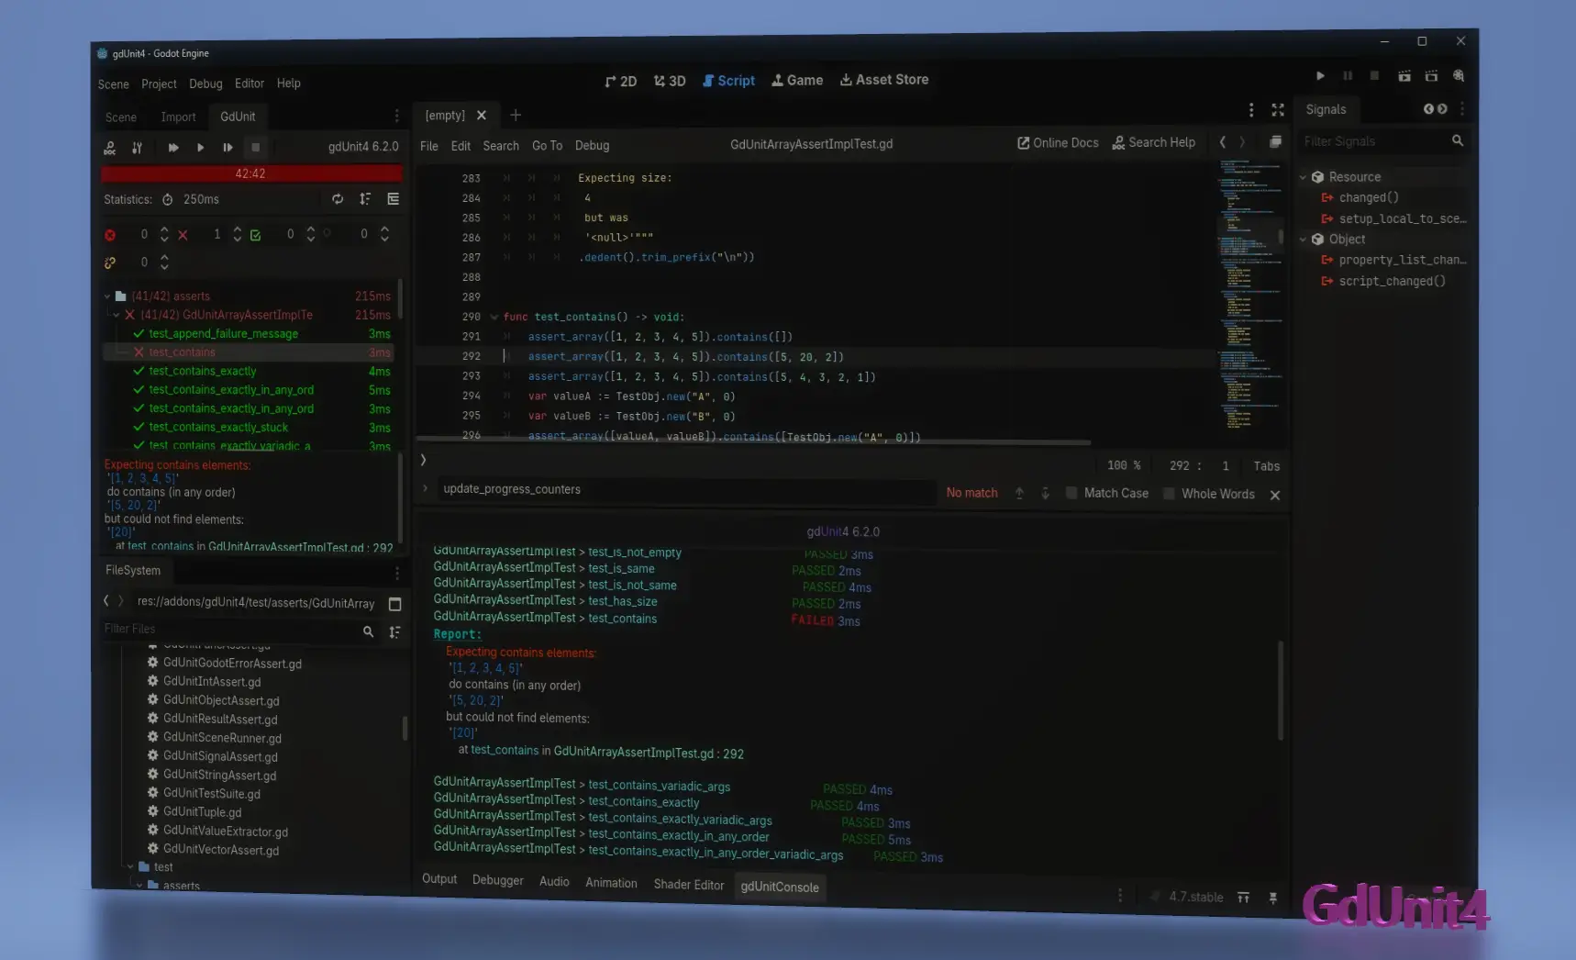Click the red errors counter icon

point(110,235)
